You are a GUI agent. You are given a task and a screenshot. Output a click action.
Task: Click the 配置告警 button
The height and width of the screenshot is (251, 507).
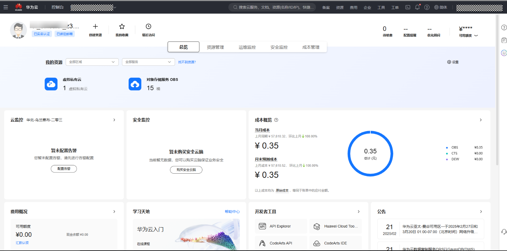pyautogui.click(x=64, y=169)
